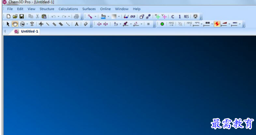Create a new model document
256x135 pixels.
click(8, 16)
